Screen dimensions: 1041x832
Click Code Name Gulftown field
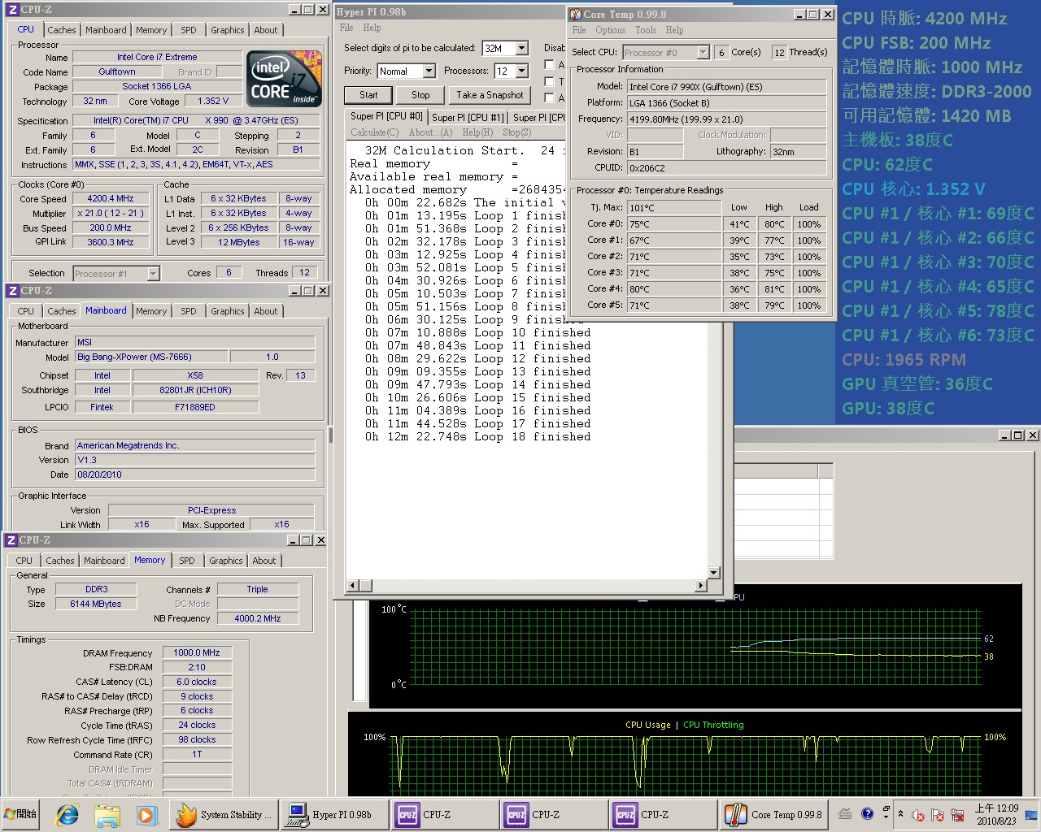pyautogui.click(x=117, y=71)
